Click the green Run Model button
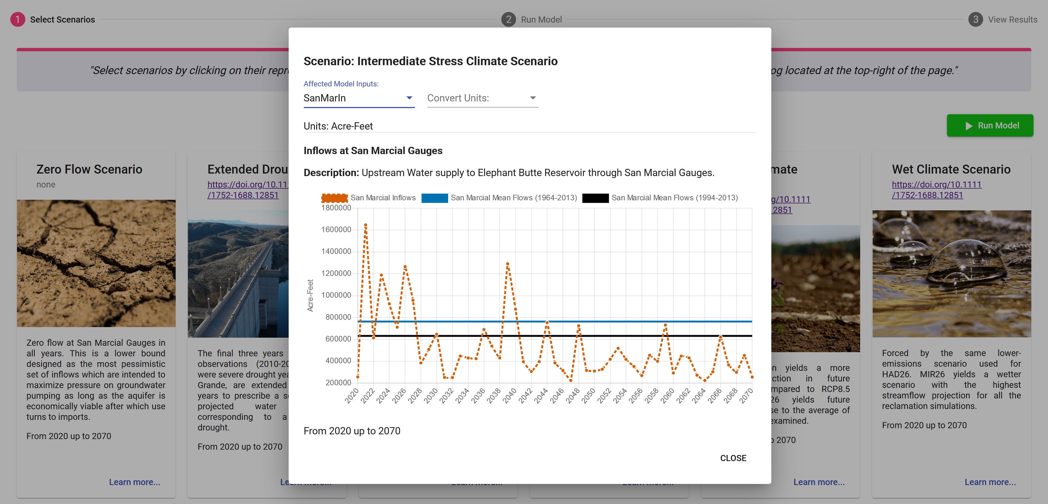 coord(990,125)
